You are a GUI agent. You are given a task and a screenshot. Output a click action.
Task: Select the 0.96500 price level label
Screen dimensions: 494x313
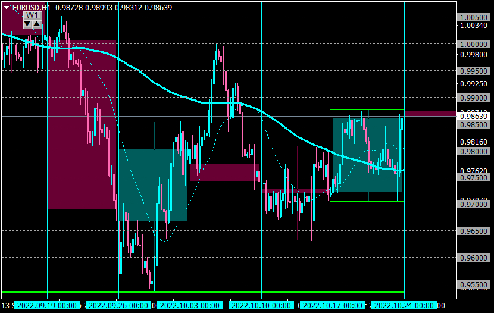(x=474, y=231)
